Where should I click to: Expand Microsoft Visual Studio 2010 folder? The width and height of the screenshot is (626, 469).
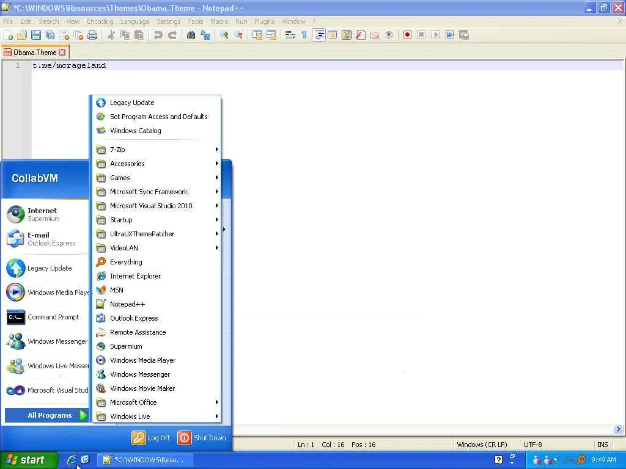pyautogui.click(x=156, y=206)
